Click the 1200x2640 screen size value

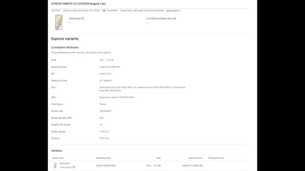pyautogui.click(x=105, y=111)
